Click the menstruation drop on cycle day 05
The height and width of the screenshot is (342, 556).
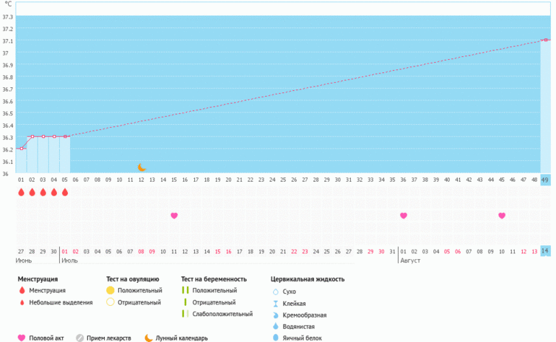(65, 193)
